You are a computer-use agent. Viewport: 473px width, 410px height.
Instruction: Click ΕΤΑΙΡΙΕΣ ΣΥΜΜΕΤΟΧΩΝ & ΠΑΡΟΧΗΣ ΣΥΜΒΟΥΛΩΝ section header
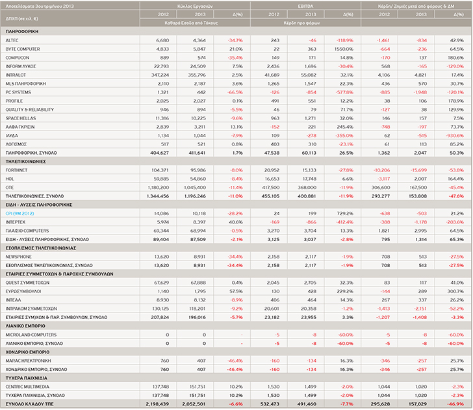pyautogui.click(x=59, y=274)
